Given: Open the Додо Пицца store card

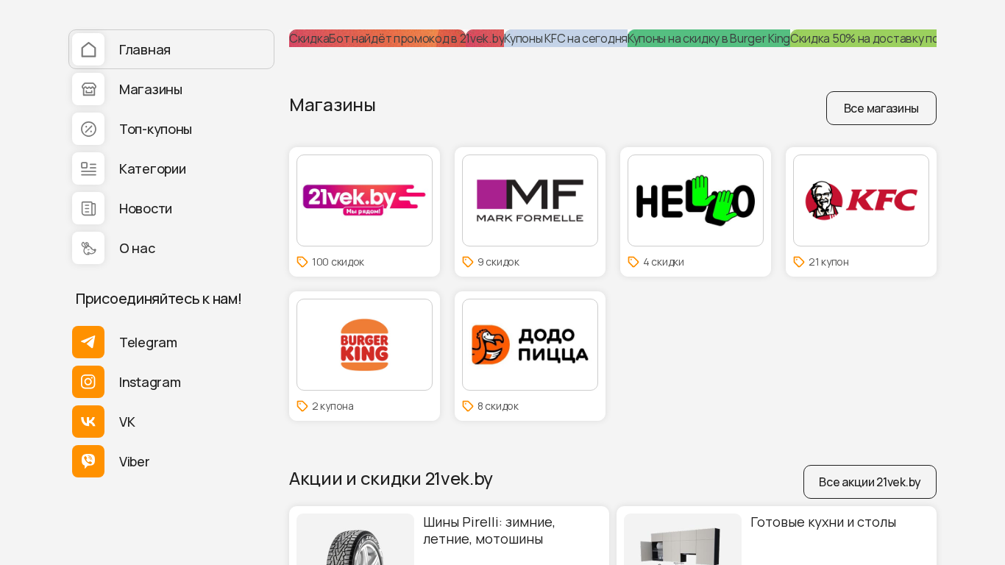Looking at the screenshot, I should [530, 355].
